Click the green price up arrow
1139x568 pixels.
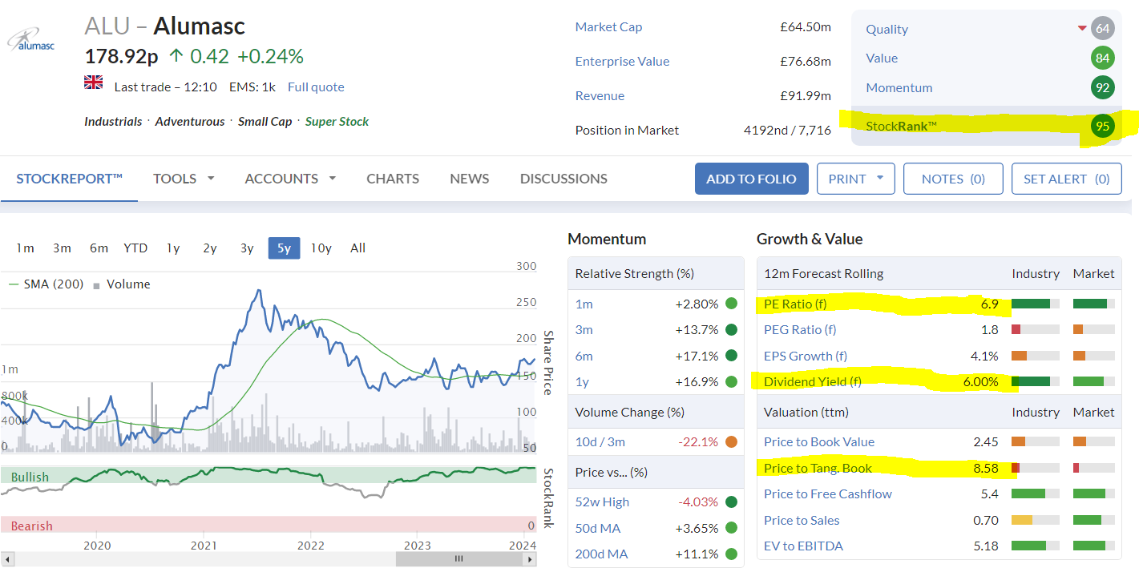tap(176, 57)
